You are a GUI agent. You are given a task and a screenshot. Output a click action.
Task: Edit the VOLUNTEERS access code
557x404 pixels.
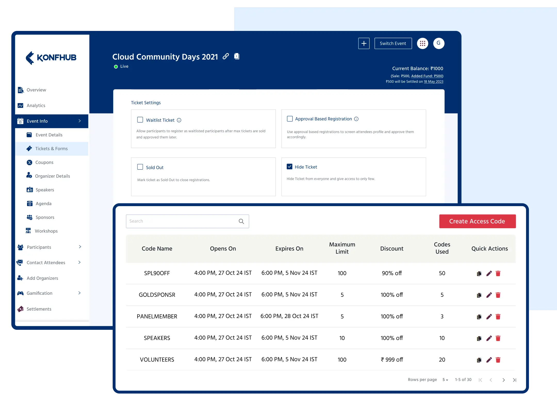pos(489,360)
